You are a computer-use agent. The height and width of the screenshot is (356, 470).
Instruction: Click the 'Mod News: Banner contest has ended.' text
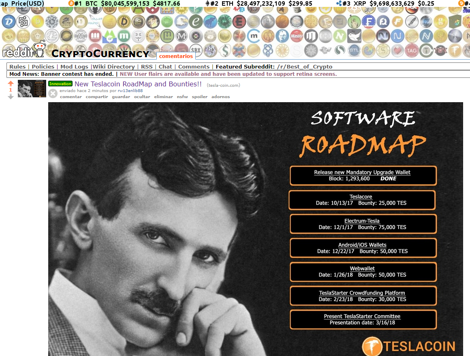click(x=62, y=74)
